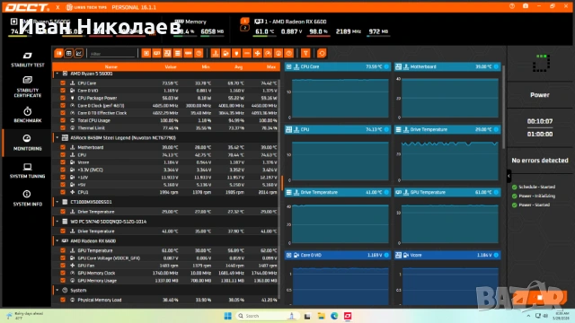Image resolution: width=575 pixels, height=323 pixels.
Task: Uncheck the Thermal Limit row checkbox
Action: [63, 127]
